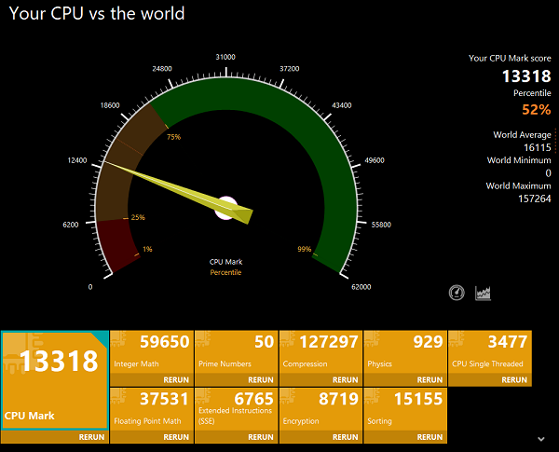The image size is (559, 452).
Task: Rerun the Physics test
Action: click(429, 380)
